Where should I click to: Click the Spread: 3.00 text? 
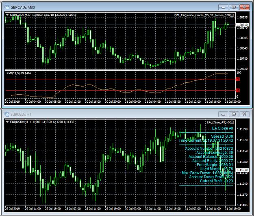(222, 136)
